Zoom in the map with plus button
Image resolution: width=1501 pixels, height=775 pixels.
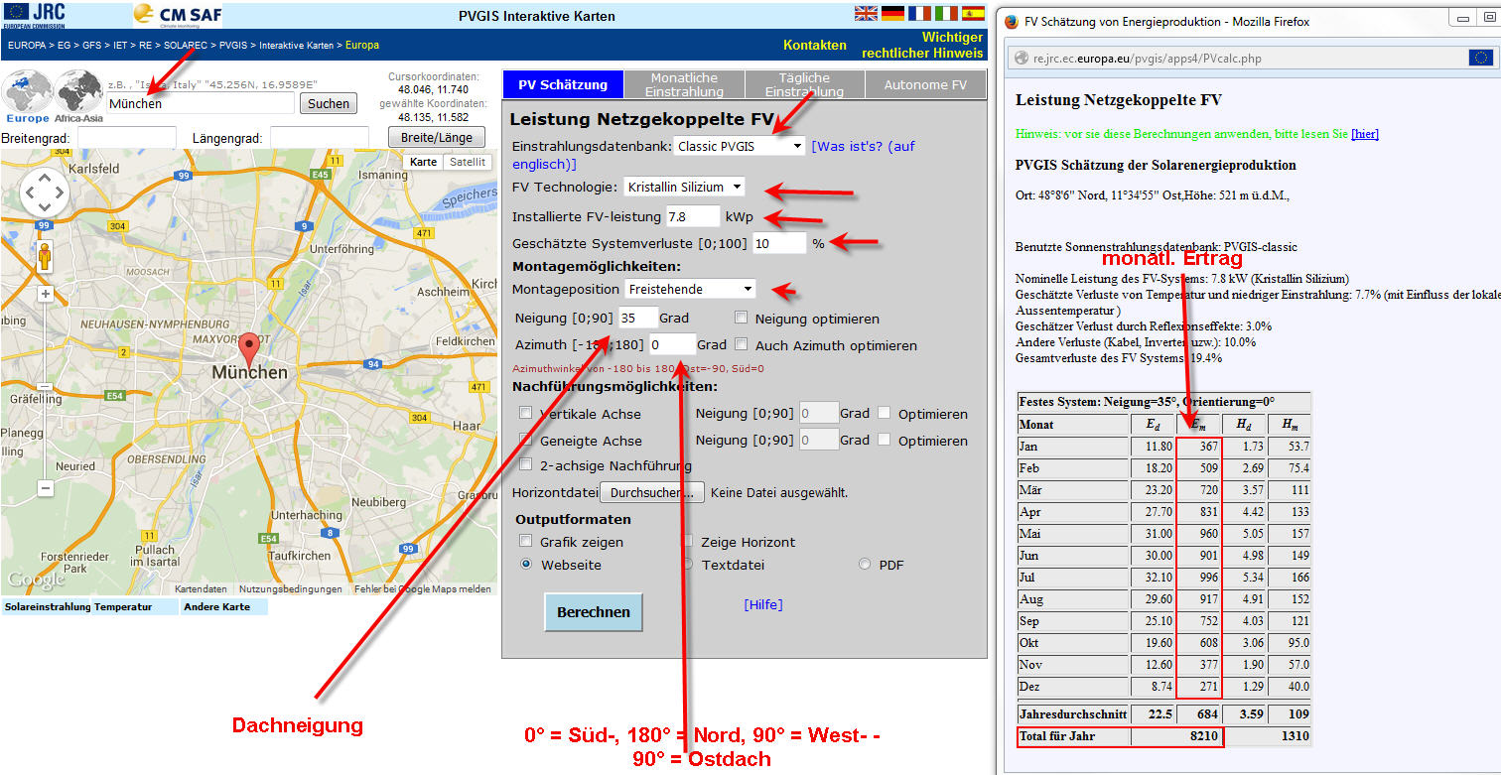click(45, 294)
